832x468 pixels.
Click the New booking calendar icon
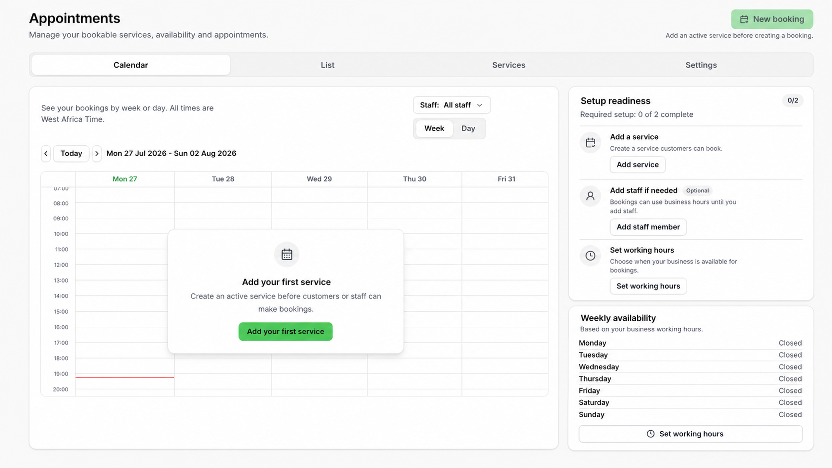pyautogui.click(x=744, y=19)
